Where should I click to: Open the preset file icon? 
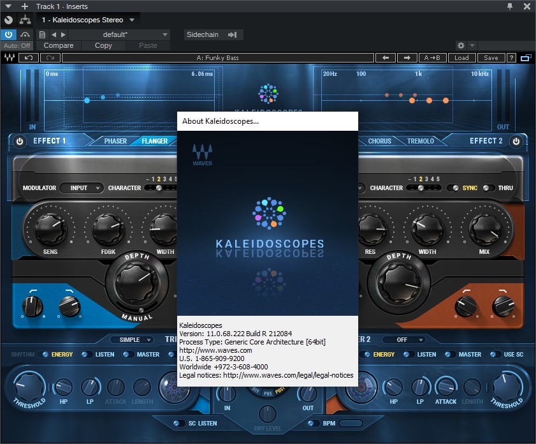point(42,34)
